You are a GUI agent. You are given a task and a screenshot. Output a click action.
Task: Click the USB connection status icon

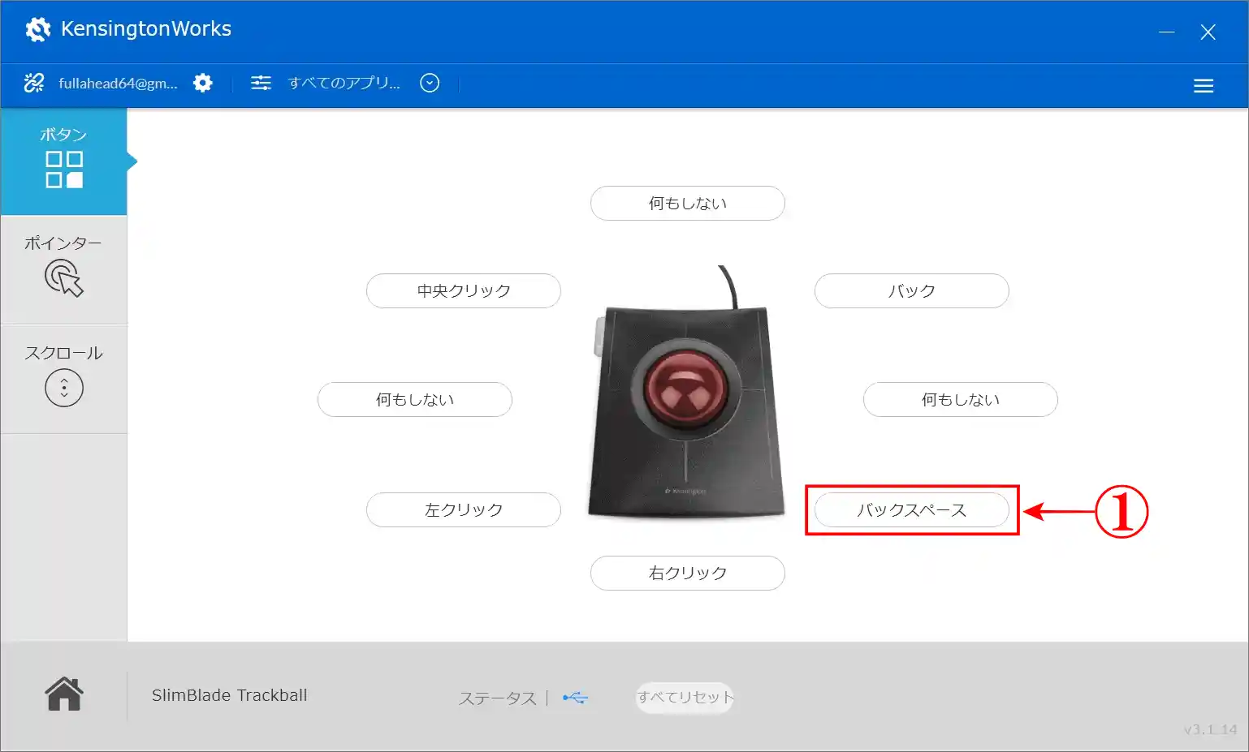(x=575, y=698)
